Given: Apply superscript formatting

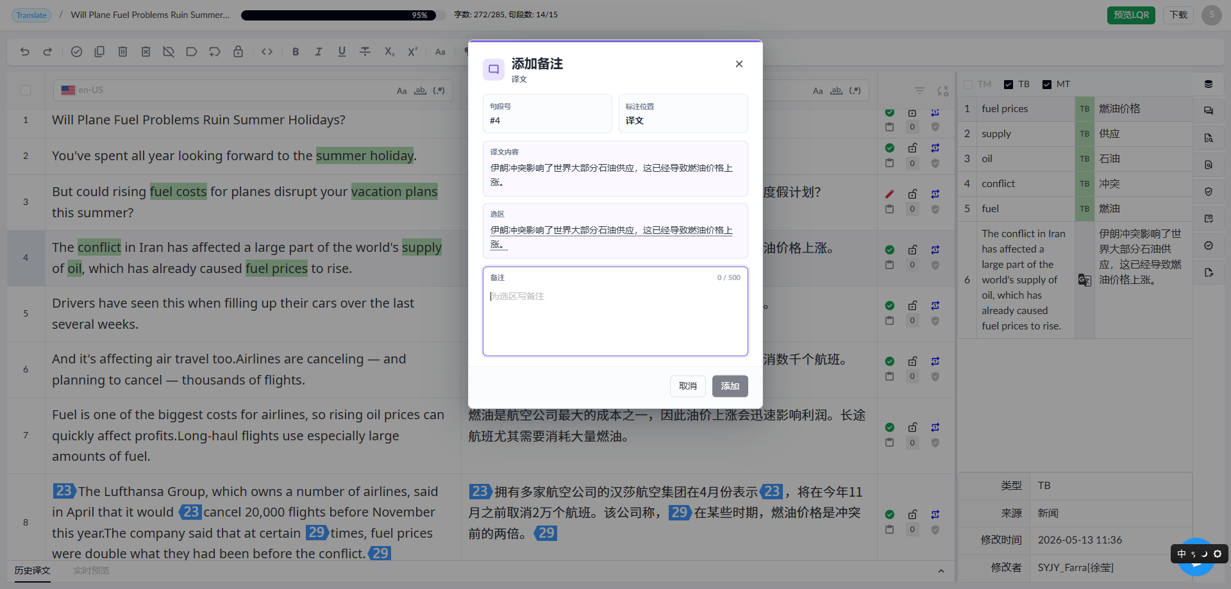Looking at the screenshot, I should [412, 52].
